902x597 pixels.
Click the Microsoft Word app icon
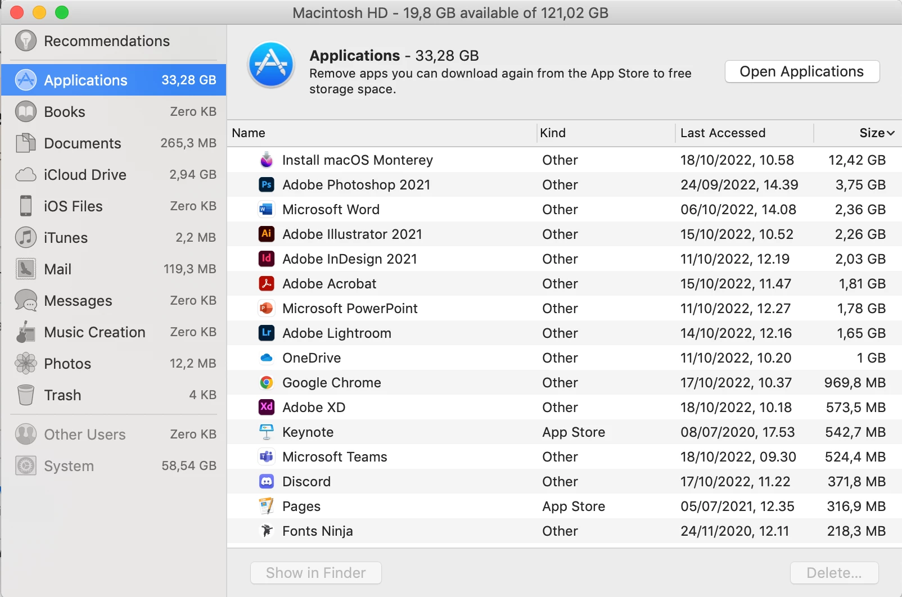[267, 209]
